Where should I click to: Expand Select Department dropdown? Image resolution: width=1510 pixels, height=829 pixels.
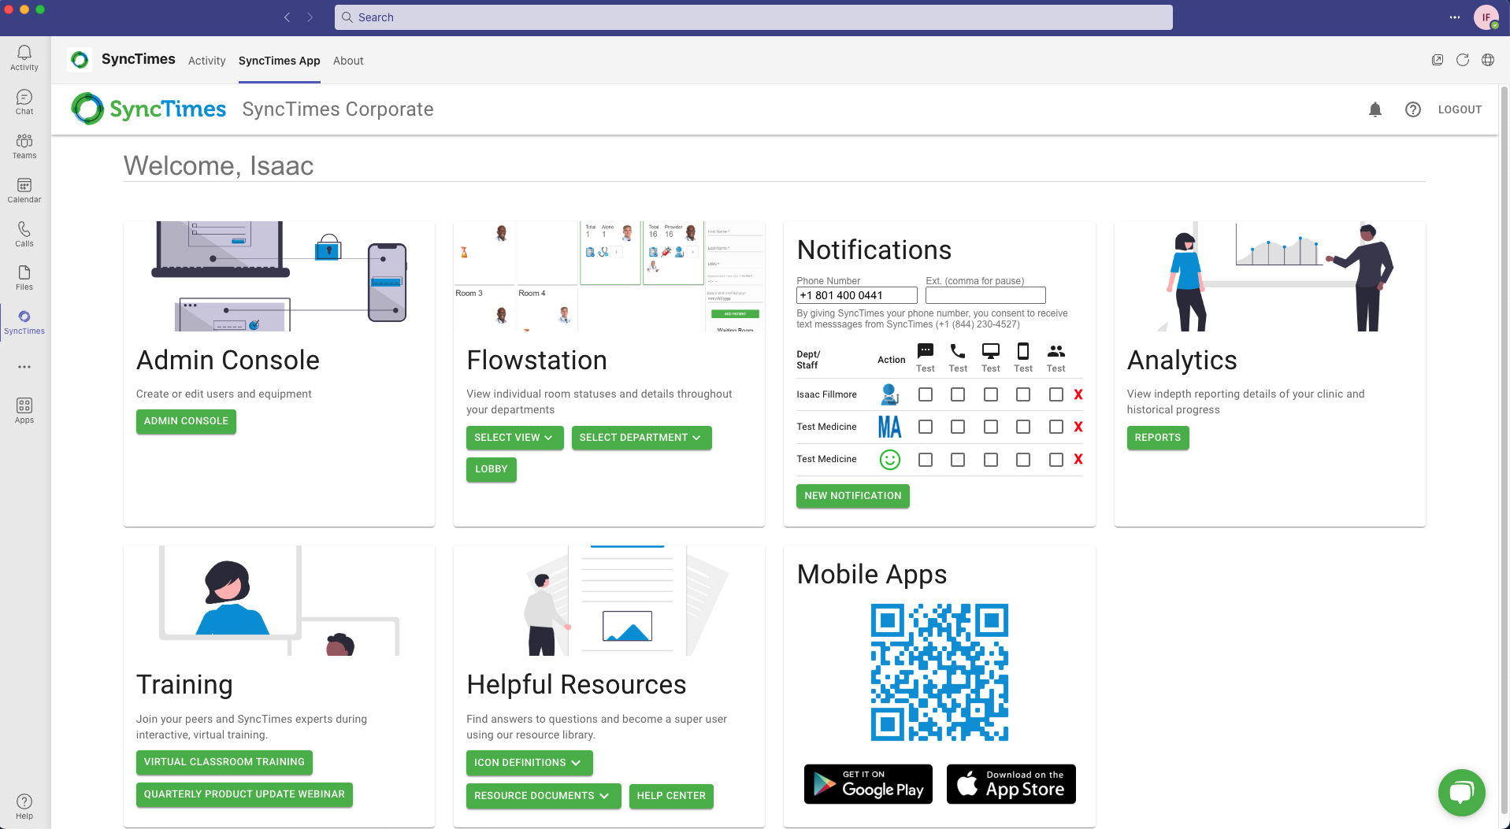pyautogui.click(x=641, y=438)
